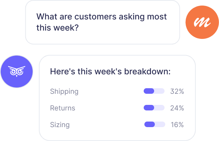This screenshot has height=141, width=219.
Task: Click the customer question message bubble
Action: [x=102, y=22]
